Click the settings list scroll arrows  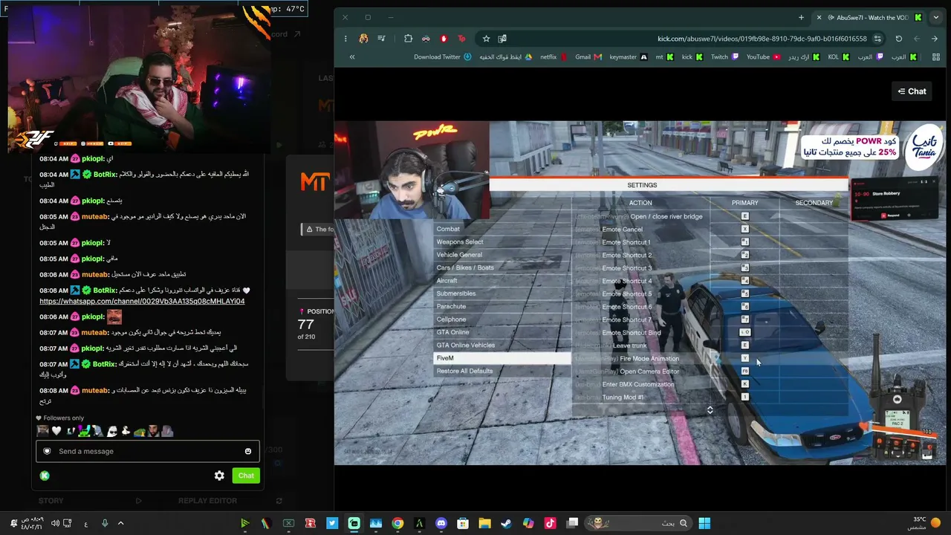(710, 410)
